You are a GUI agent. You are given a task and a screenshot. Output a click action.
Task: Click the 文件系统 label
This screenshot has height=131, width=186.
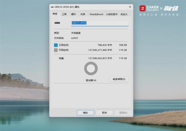tap(59, 38)
